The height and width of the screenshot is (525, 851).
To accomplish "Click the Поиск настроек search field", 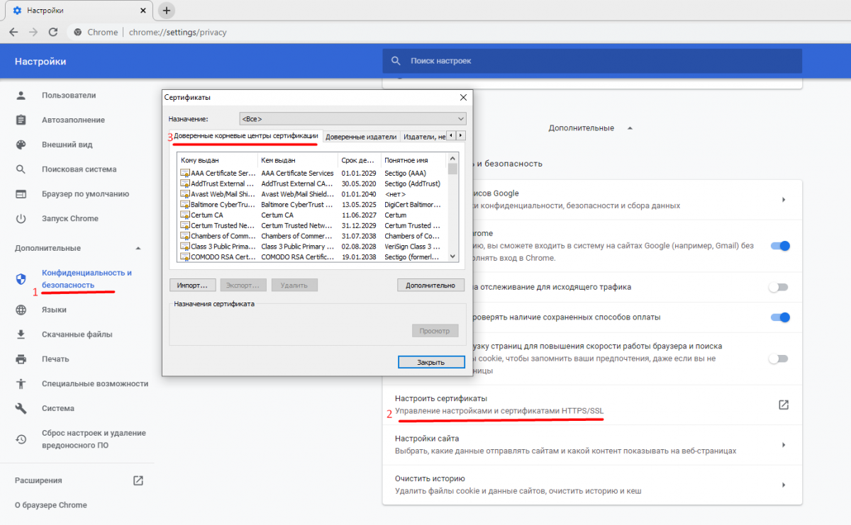I will pyautogui.click(x=592, y=61).
